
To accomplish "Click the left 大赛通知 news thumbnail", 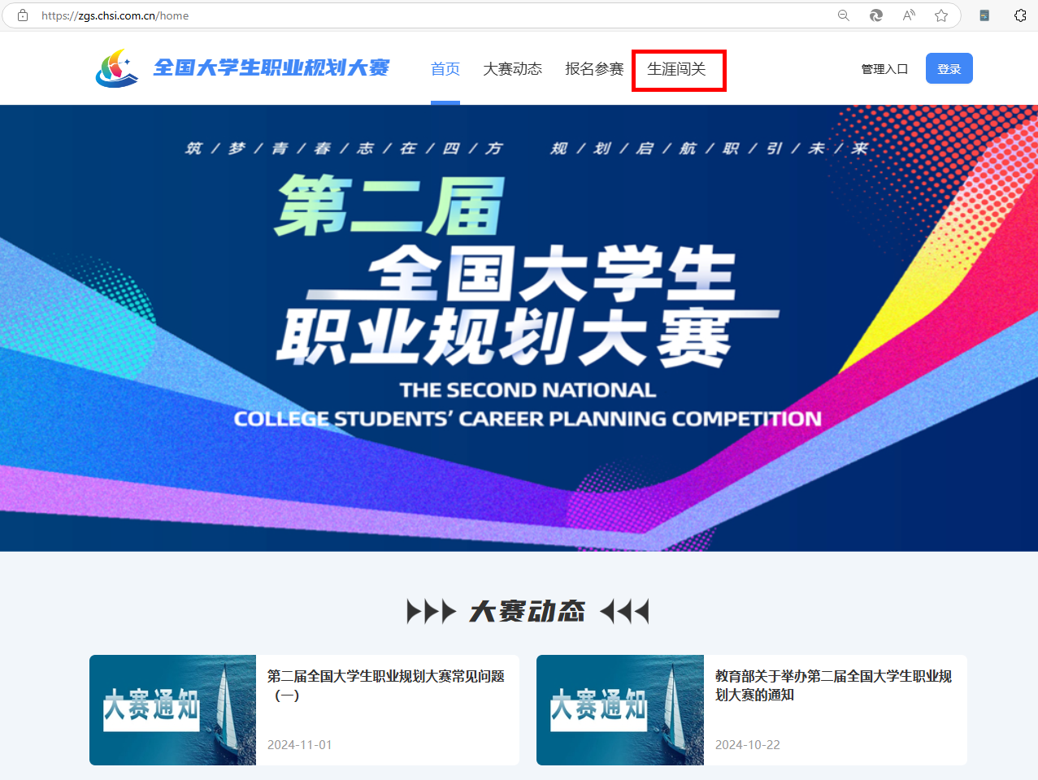I will click(173, 709).
